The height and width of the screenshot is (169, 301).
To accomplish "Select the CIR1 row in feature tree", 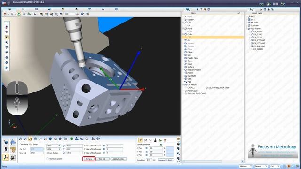I will (x=213, y=38).
